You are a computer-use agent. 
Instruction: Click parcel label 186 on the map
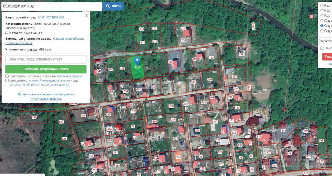(x=170, y=62)
